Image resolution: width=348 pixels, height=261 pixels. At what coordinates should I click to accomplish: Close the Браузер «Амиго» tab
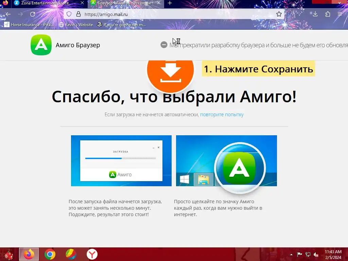[159, 3]
